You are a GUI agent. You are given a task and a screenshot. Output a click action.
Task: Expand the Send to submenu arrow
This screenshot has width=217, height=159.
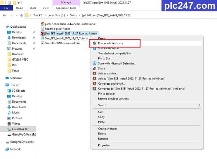[x=199, y=105]
